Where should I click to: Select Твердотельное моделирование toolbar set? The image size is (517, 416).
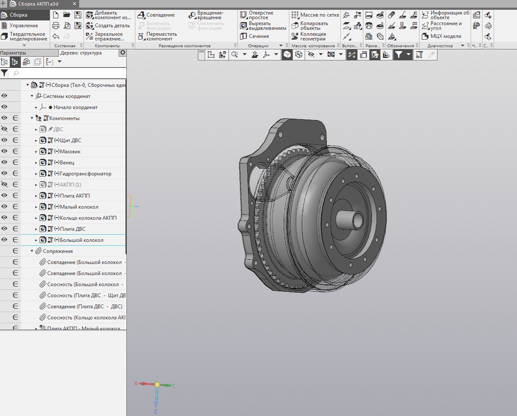(25, 37)
